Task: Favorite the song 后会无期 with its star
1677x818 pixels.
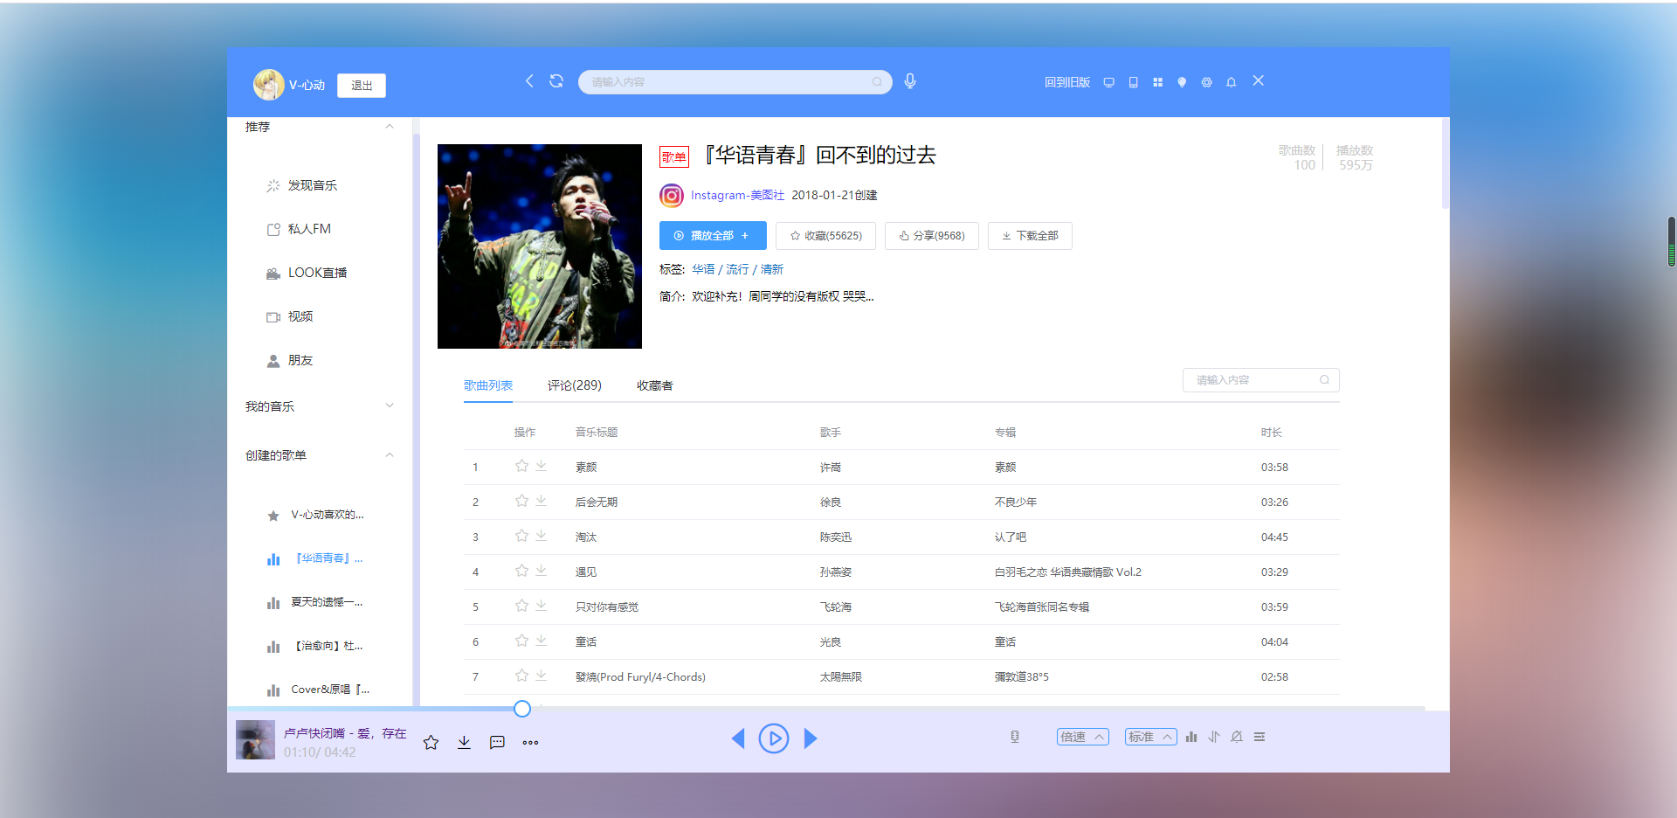Action: point(521,501)
